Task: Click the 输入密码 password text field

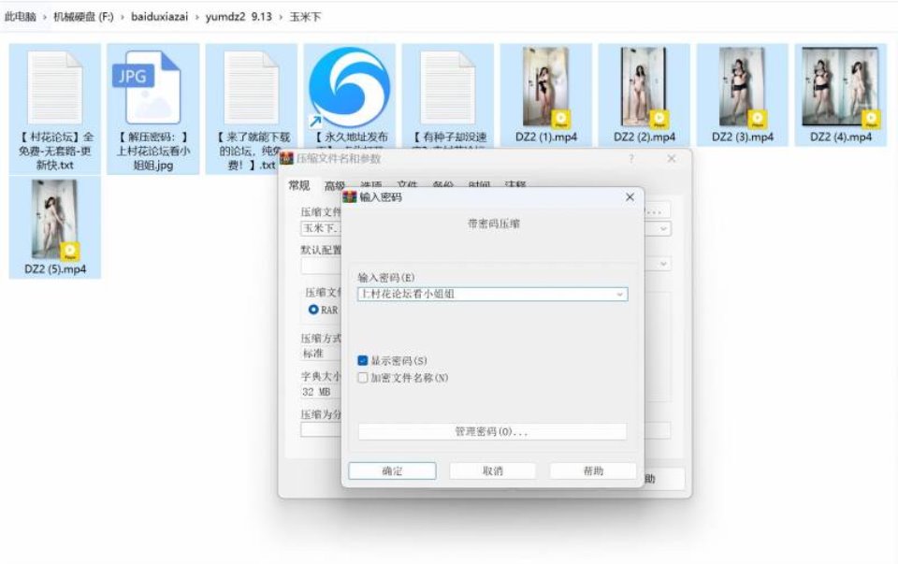Action: point(483,294)
